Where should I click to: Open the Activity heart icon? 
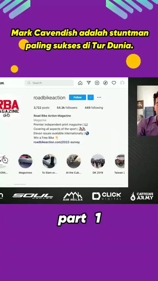pos(114,83)
